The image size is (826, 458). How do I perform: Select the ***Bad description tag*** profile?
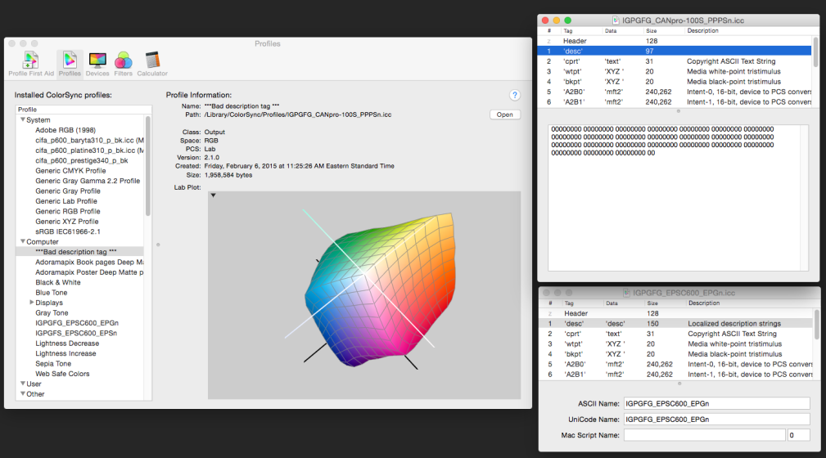[x=79, y=252]
